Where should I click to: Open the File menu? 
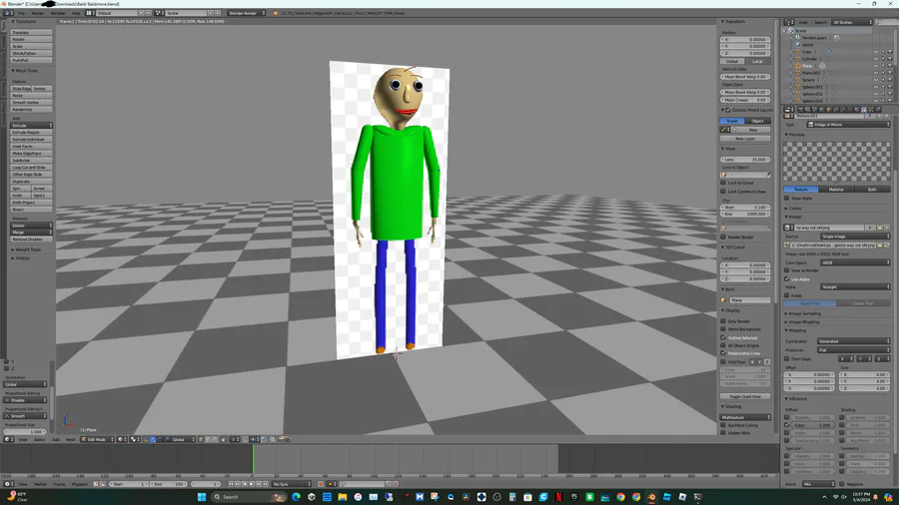pos(21,13)
